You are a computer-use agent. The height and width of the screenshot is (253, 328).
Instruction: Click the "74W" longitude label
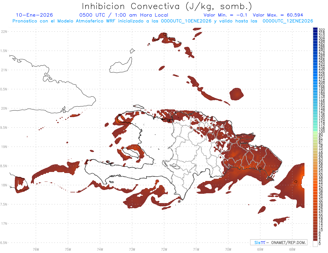(x=100, y=249)
